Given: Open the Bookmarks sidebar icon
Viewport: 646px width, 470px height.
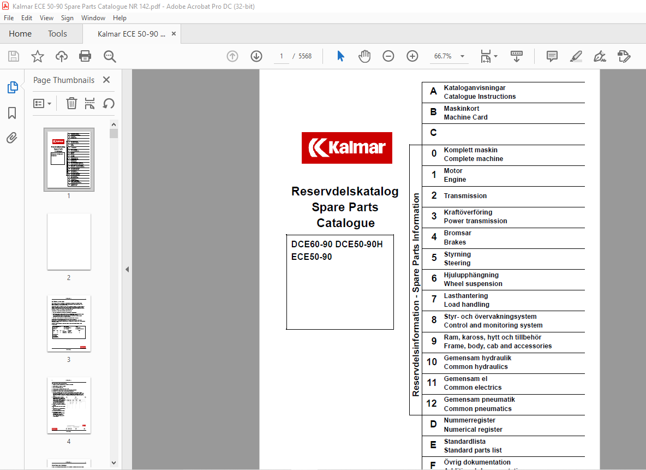Looking at the screenshot, I should pyautogui.click(x=12, y=113).
